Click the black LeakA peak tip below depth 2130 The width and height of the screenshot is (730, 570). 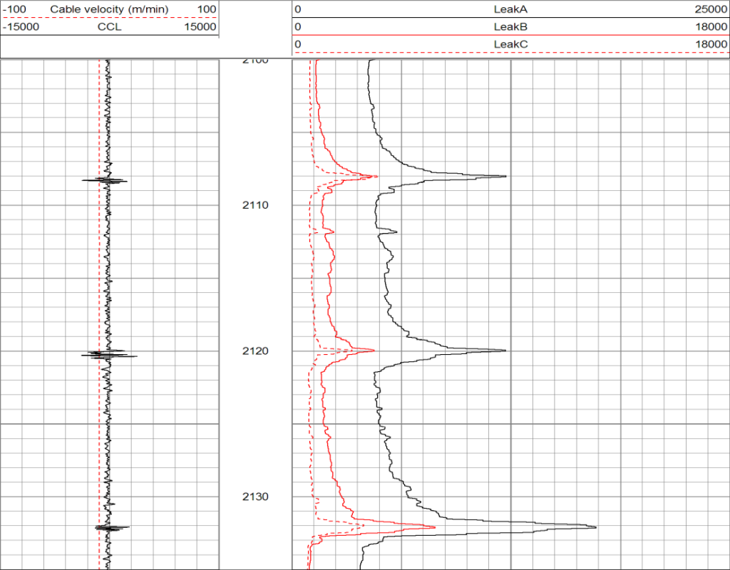click(x=595, y=527)
